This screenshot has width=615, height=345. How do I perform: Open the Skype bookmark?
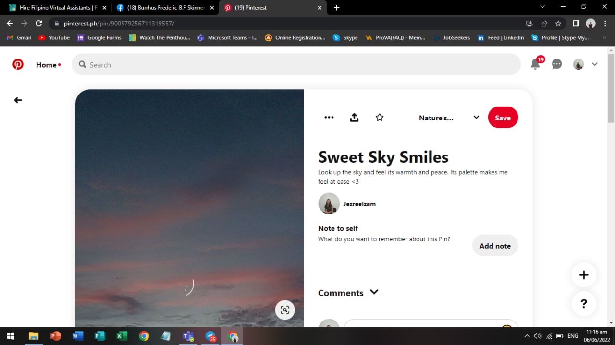click(345, 37)
